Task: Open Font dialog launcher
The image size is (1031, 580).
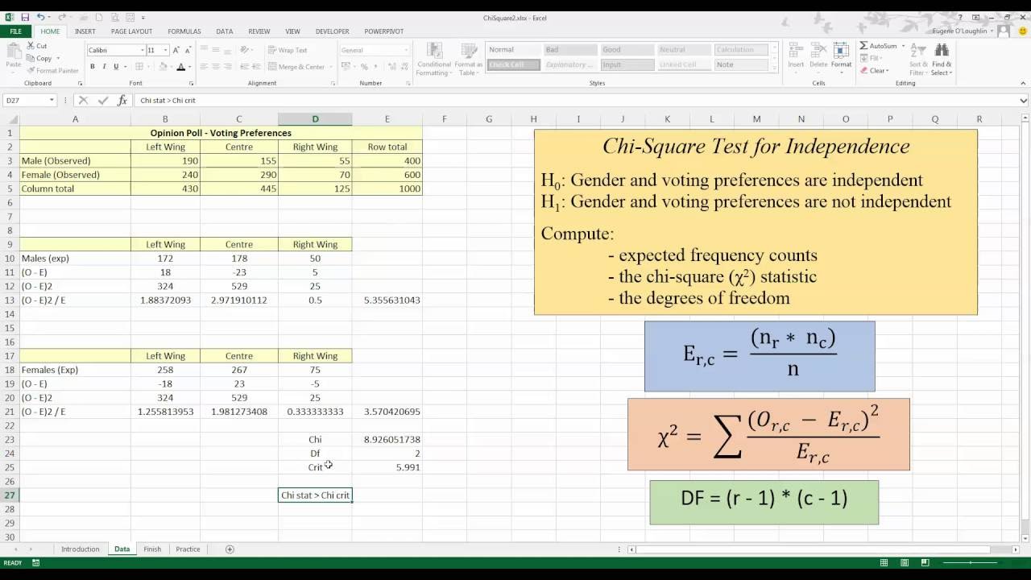Action: click(191, 84)
